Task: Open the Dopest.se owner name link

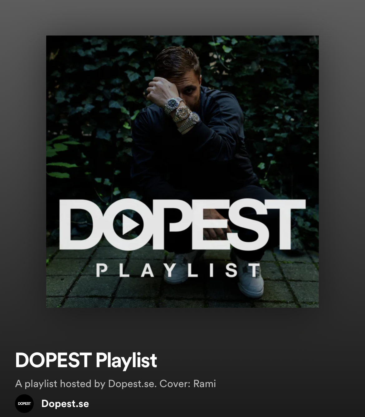Action: [x=65, y=404]
